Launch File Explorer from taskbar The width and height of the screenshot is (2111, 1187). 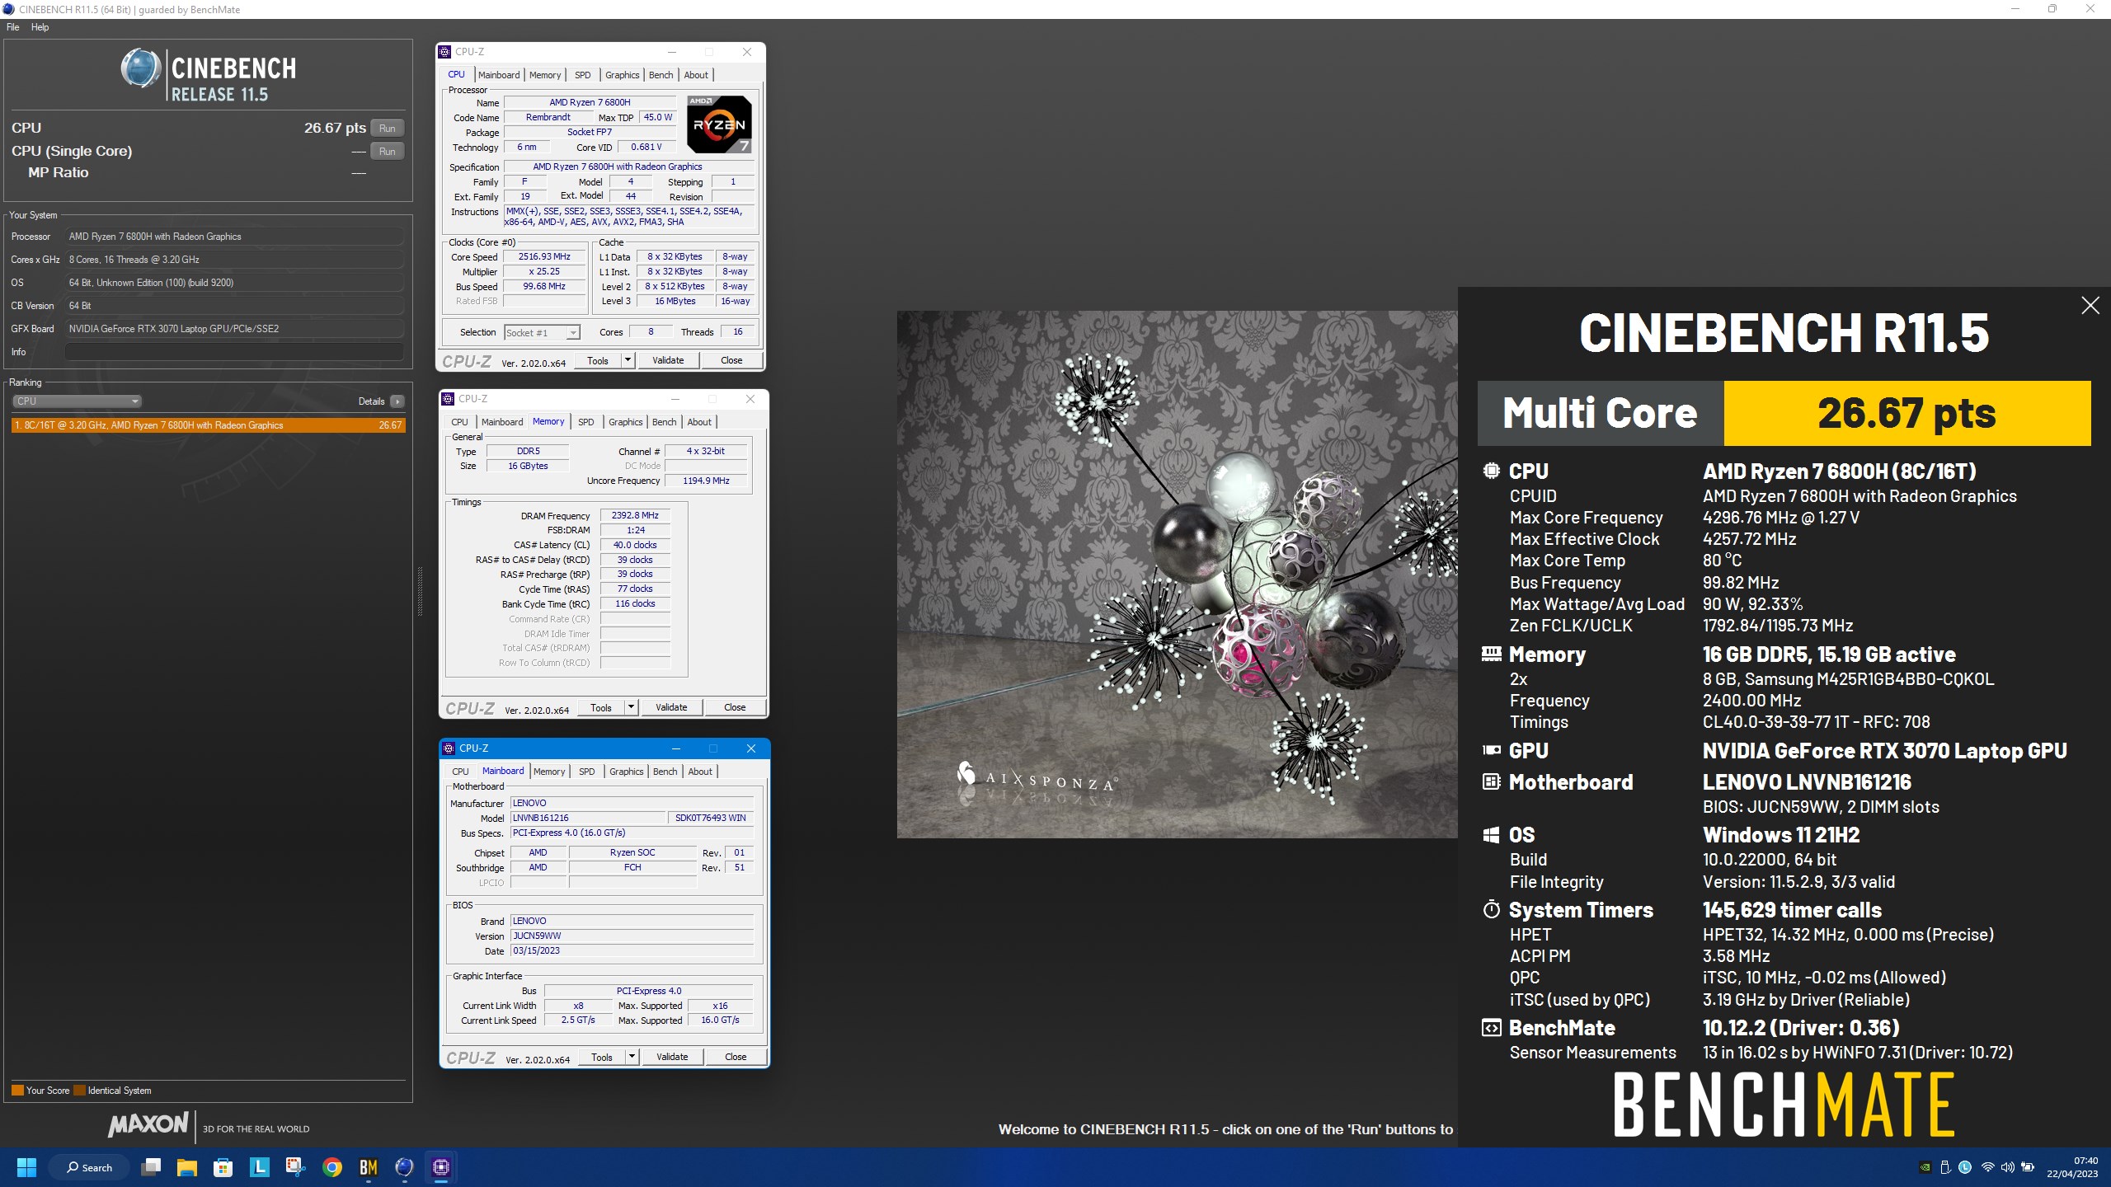(187, 1167)
